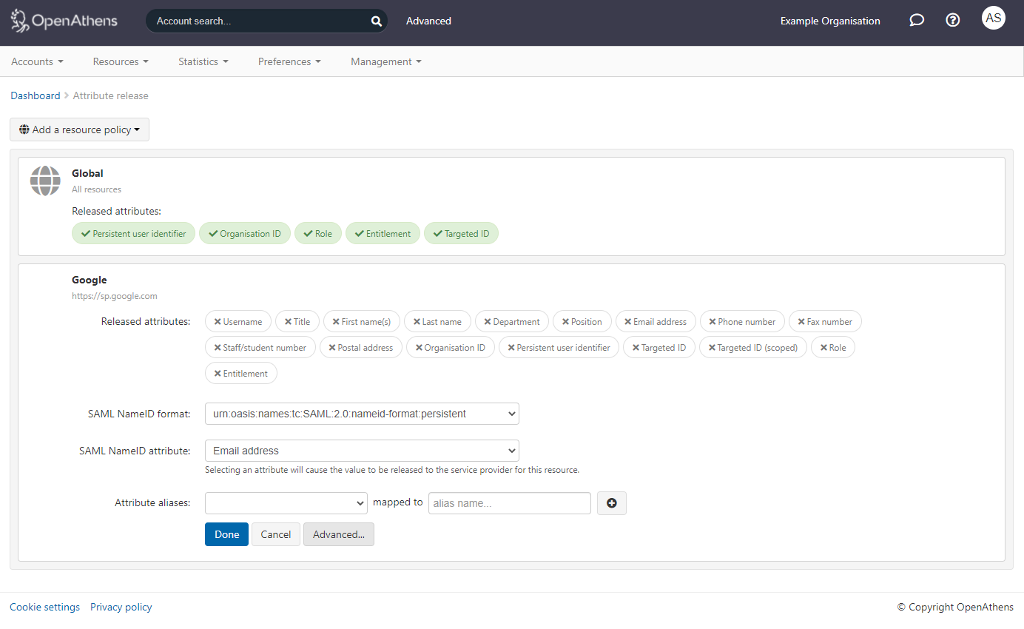Click the plus icon to add attribute alias
The height and width of the screenshot is (629, 1024).
pos(611,503)
